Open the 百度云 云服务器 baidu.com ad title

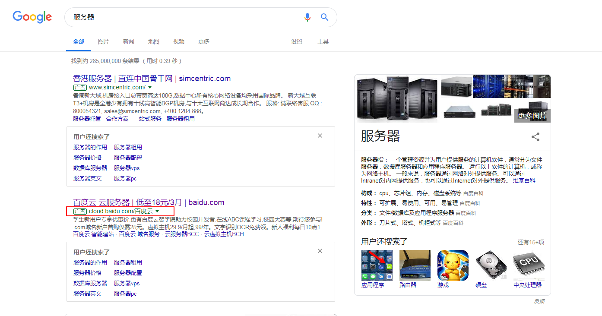tap(149, 202)
